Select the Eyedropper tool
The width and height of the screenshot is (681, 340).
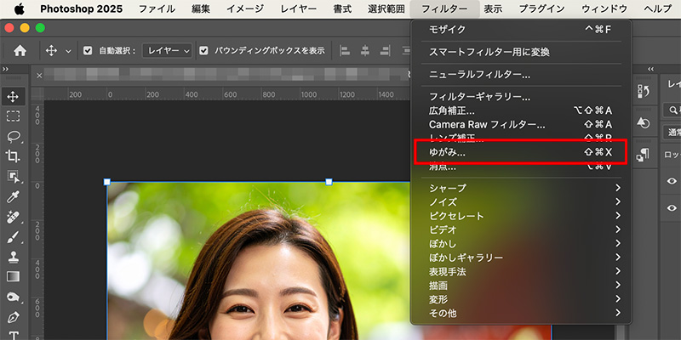(x=13, y=197)
